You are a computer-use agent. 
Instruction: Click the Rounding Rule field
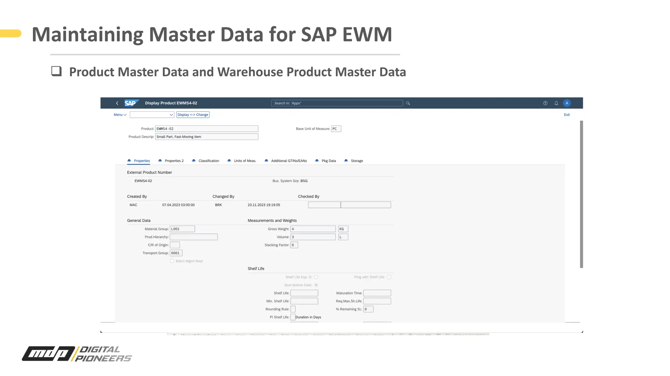click(293, 309)
